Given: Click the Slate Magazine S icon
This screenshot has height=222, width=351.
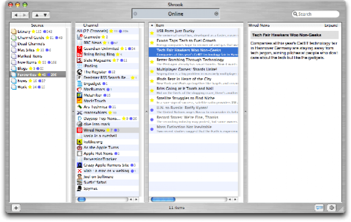Looking at the screenshot, I should [x=80, y=60].
